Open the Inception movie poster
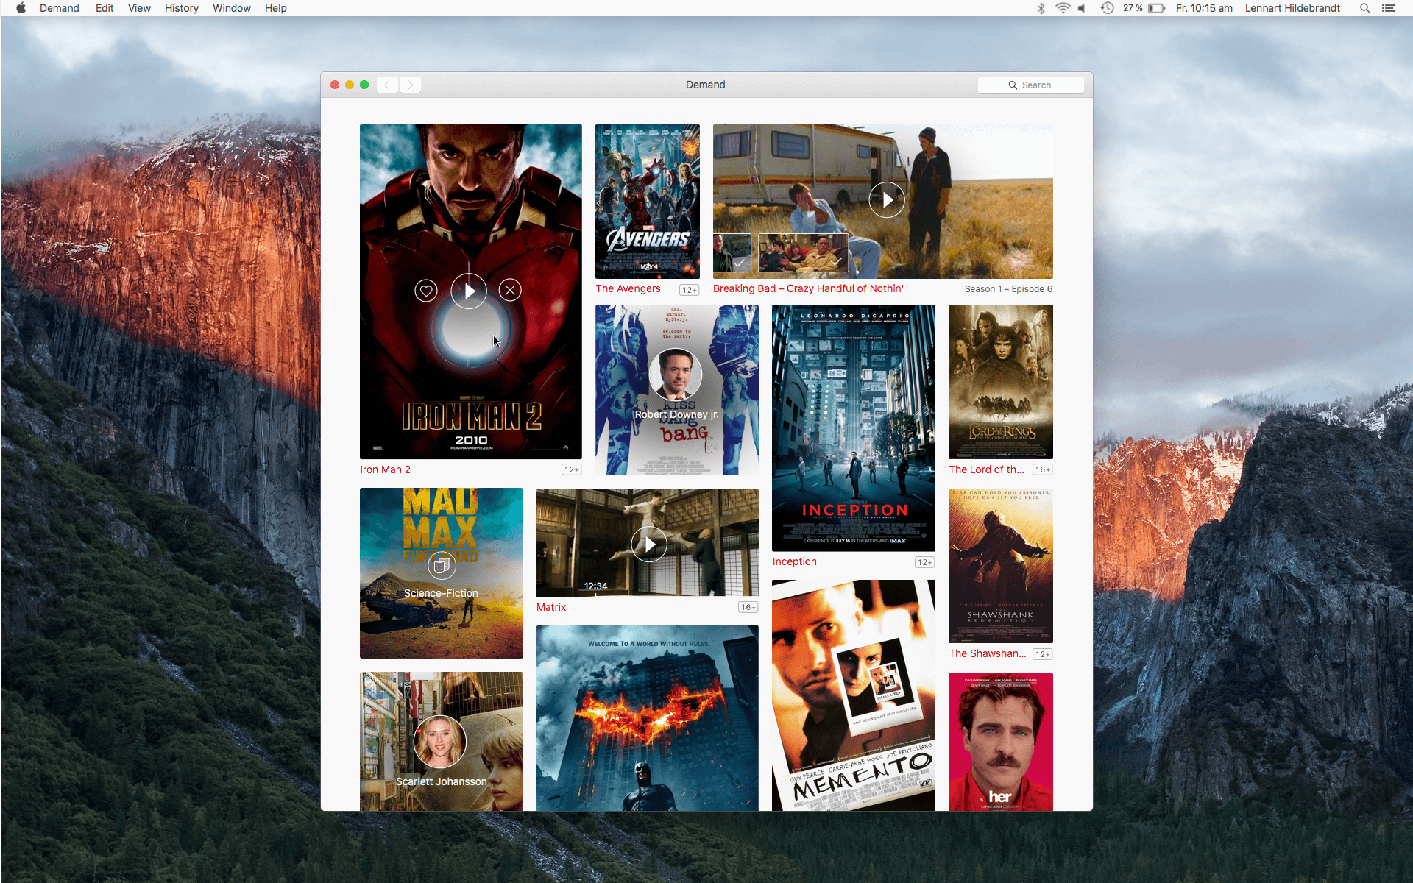The height and width of the screenshot is (883, 1413). 854,428
